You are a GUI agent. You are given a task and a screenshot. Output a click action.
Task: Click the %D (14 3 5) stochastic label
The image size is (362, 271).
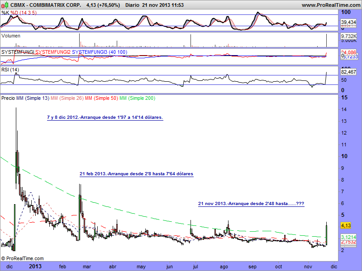(x=24, y=13)
